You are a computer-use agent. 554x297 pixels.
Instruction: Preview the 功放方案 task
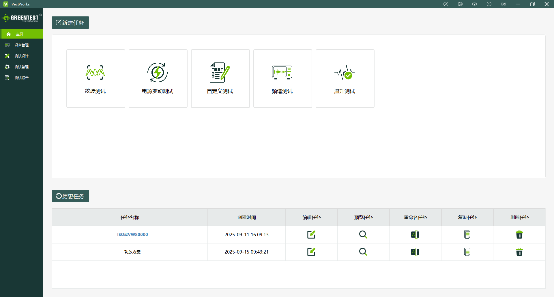click(x=363, y=252)
